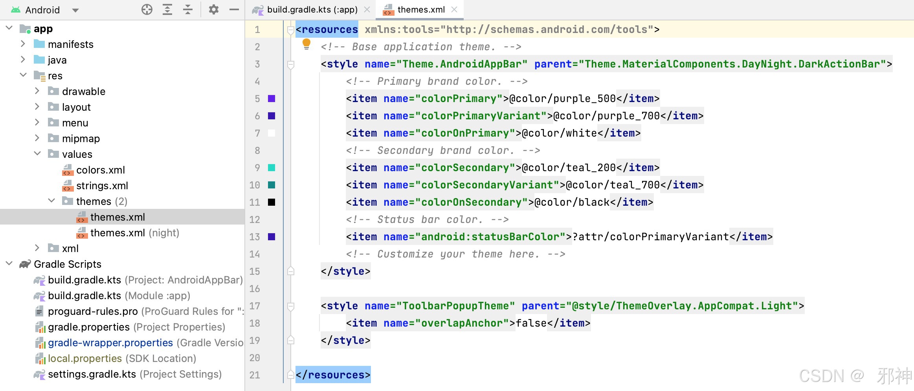Select build.gradle.kts (Module :app) file
Viewport: 914px width, 391px height.
pos(119,296)
